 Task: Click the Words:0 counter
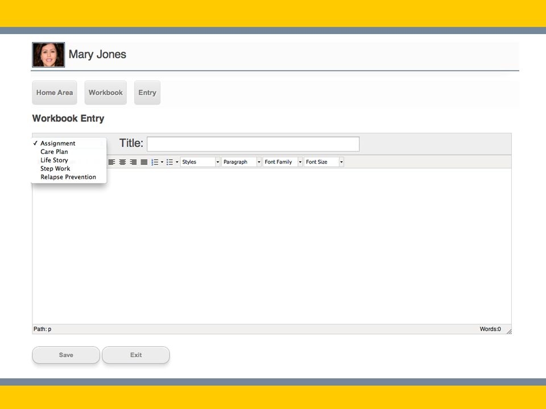tap(490, 329)
